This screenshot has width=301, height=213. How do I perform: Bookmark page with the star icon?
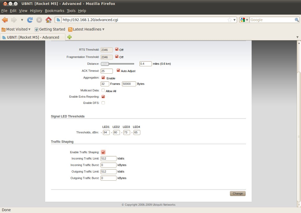(230, 20)
